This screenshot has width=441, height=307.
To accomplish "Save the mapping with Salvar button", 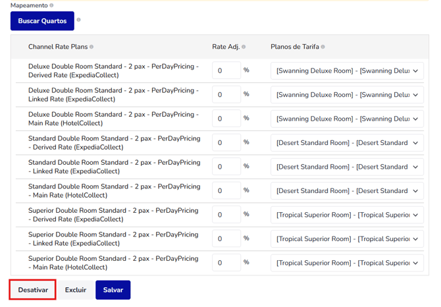I will (113, 290).
